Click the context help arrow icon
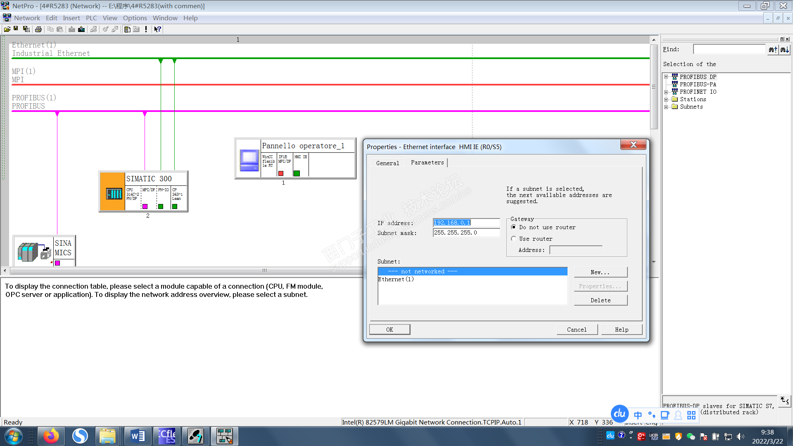Image resolution: width=793 pixels, height=446 pixels. click(157, 29)
